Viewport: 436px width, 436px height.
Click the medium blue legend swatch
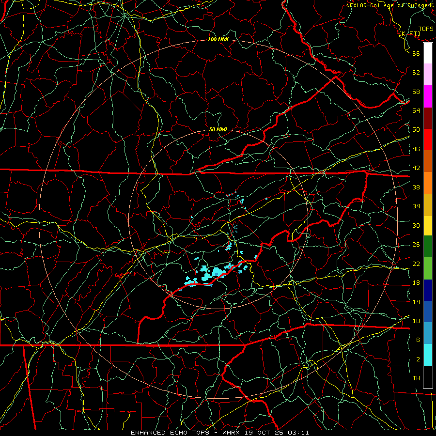coord(428,311)
